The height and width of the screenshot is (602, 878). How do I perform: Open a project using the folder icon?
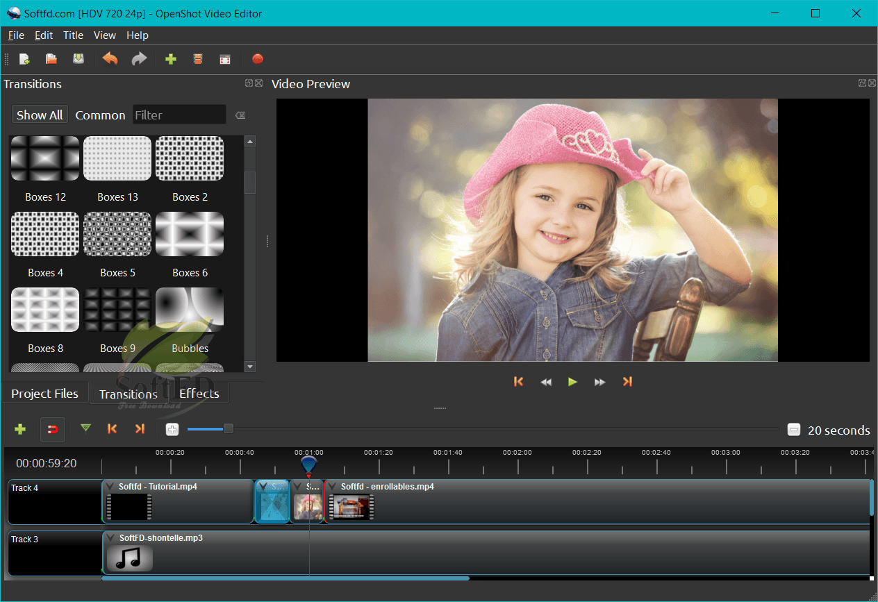51,59
